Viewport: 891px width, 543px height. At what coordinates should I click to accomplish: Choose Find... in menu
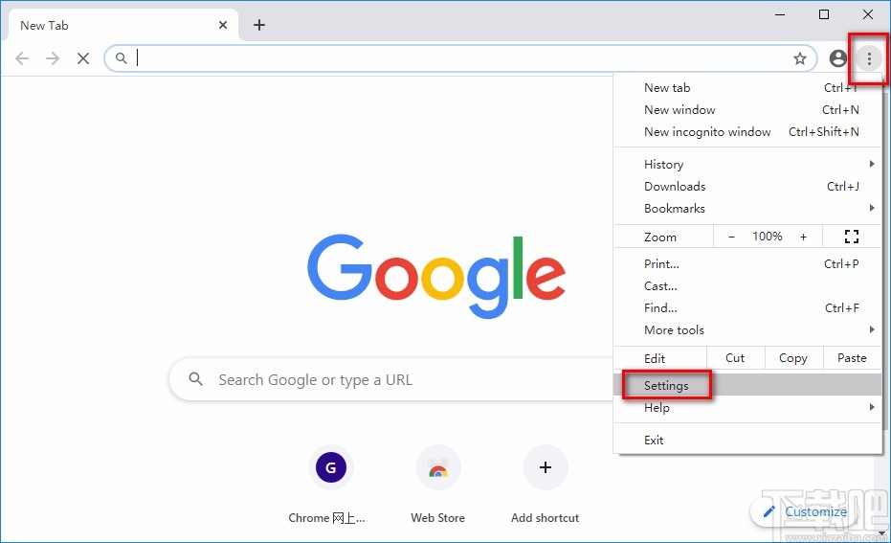747,308
